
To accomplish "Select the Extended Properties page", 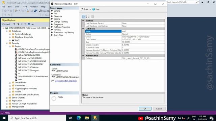I will [x=61, y=27].
